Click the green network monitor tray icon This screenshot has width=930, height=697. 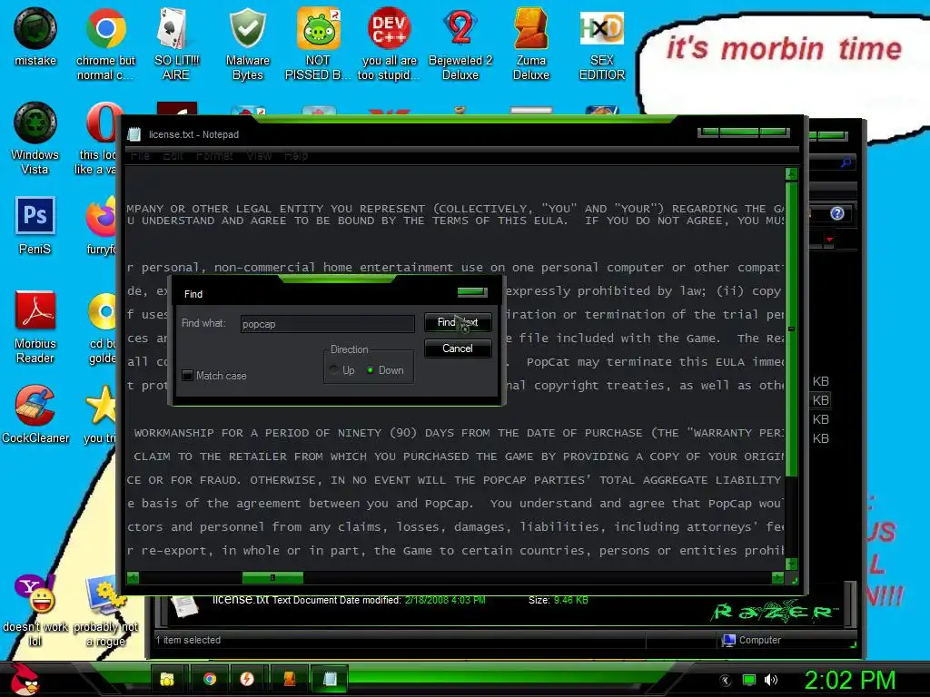(x=749, y=680)
